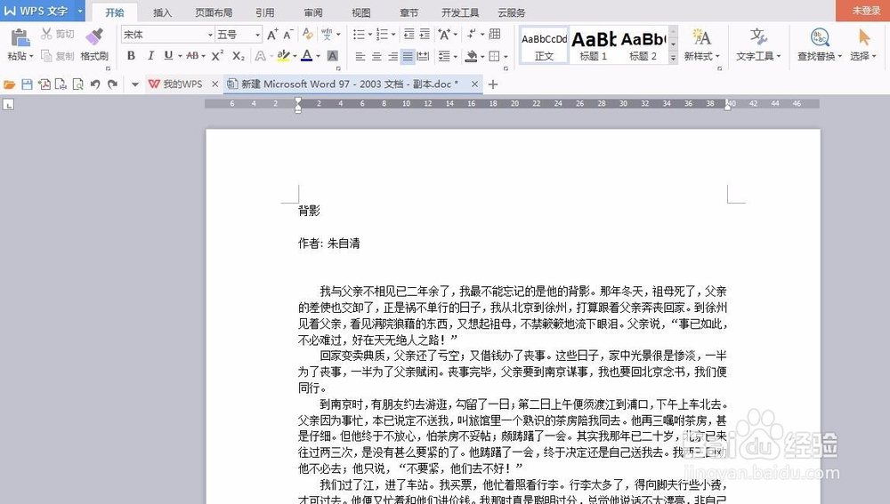890x504 pixels.
Task: Click the Select (选择) cursor icon
Action: [864, 37]
